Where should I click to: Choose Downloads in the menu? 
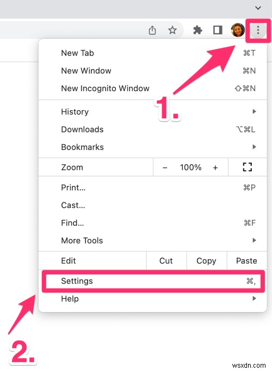coord(153,129)
